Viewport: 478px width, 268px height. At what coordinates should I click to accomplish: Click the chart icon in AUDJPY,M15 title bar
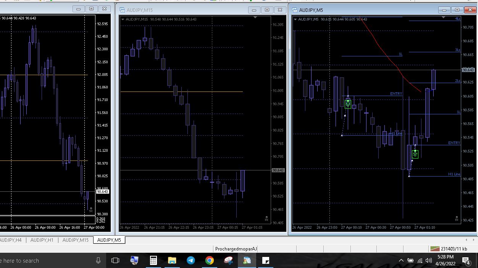click(x=122, y=10)
